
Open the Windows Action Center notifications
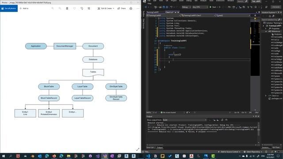click(x=278, y=156)
